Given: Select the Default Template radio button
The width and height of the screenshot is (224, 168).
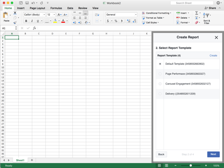Looking at the screenshot, I should [x=160, y=64].
